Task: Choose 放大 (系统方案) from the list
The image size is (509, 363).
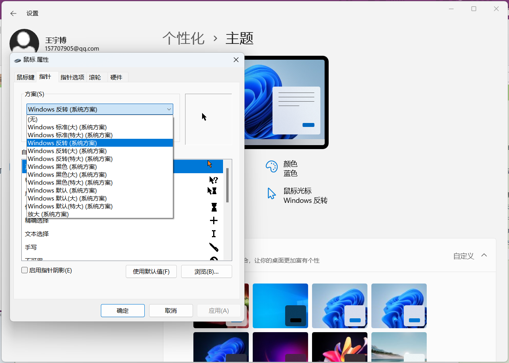Action: [100, 214]
